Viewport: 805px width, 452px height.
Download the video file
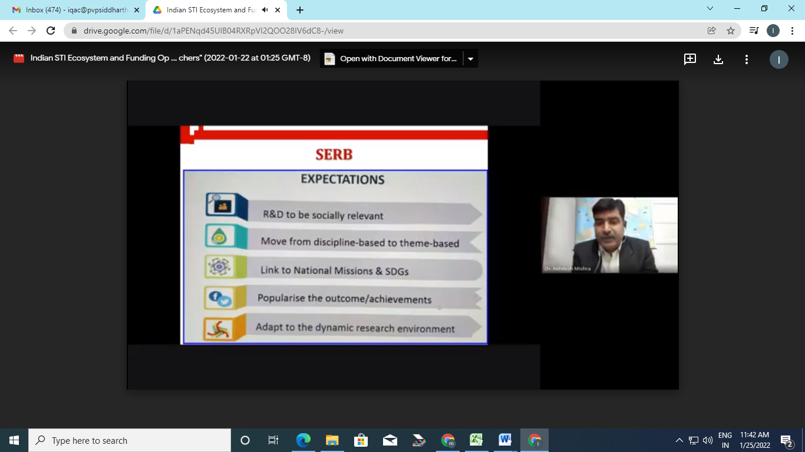tap(718, 59)
